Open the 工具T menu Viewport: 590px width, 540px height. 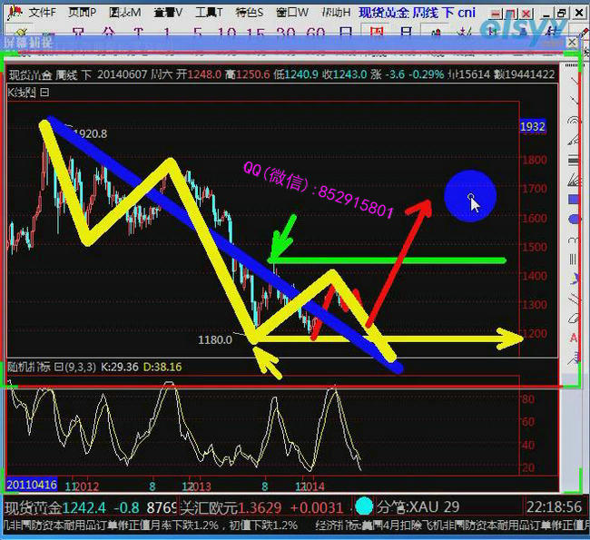209,13
